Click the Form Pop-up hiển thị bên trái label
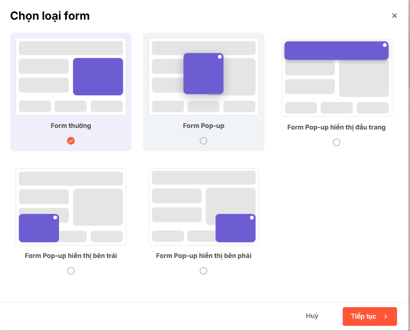410x331 pixels. point(71,256)
